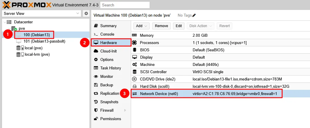Viewport: 310px width, 128px height.
Task: Select the SCSI Controller row
Action: click(x=221, y=72)
